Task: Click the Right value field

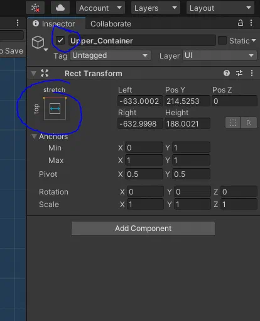Action: (140, 124)
